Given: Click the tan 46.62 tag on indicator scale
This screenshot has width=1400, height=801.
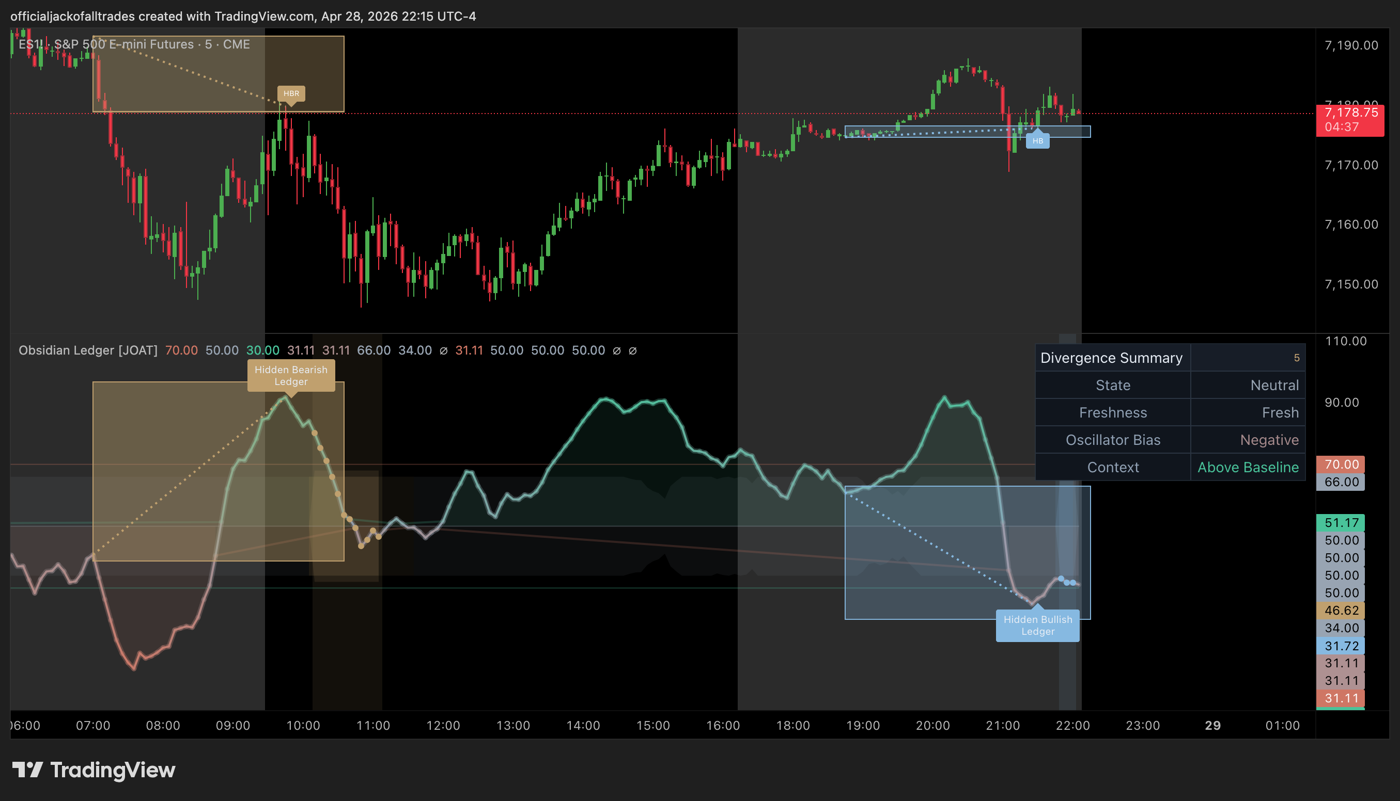Looking at the screenshot, I should (x=1341, y=611).
